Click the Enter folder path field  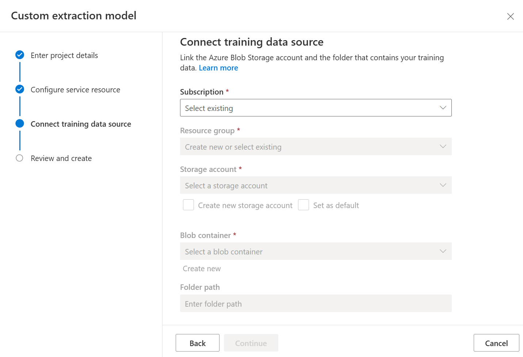point(316,304)
